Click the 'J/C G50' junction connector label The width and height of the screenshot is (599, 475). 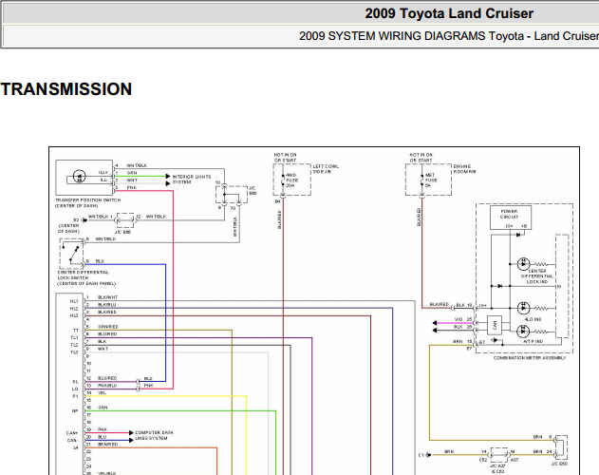559,464
